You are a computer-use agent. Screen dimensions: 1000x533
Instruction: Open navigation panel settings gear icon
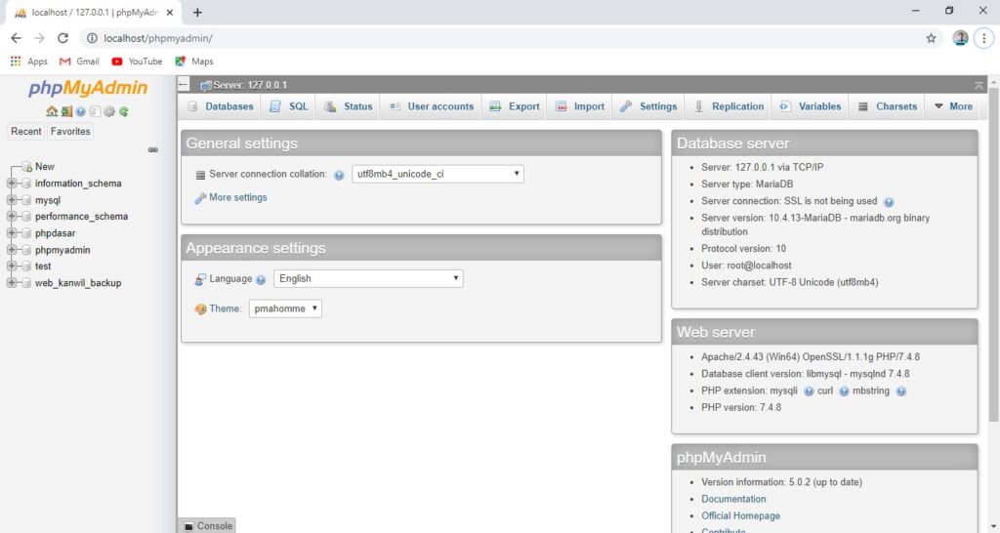[x=109, y=111]
